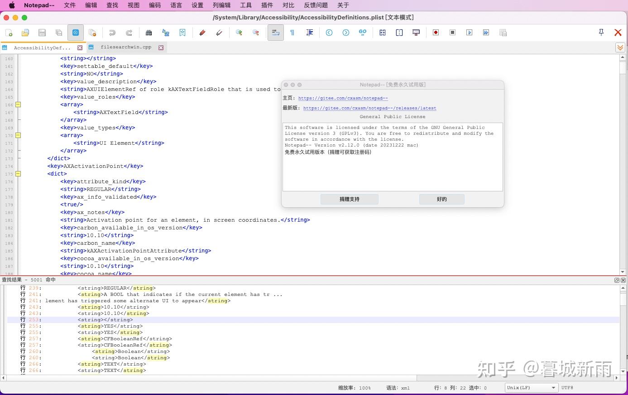628x395 pixels.
Task: Click the Undo arrow icon
Action: [x=112, y=33]
